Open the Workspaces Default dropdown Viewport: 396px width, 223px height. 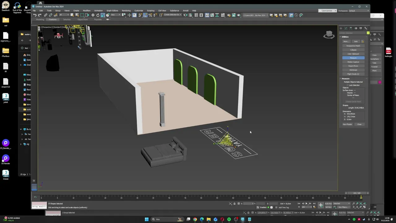click(359, 11)
